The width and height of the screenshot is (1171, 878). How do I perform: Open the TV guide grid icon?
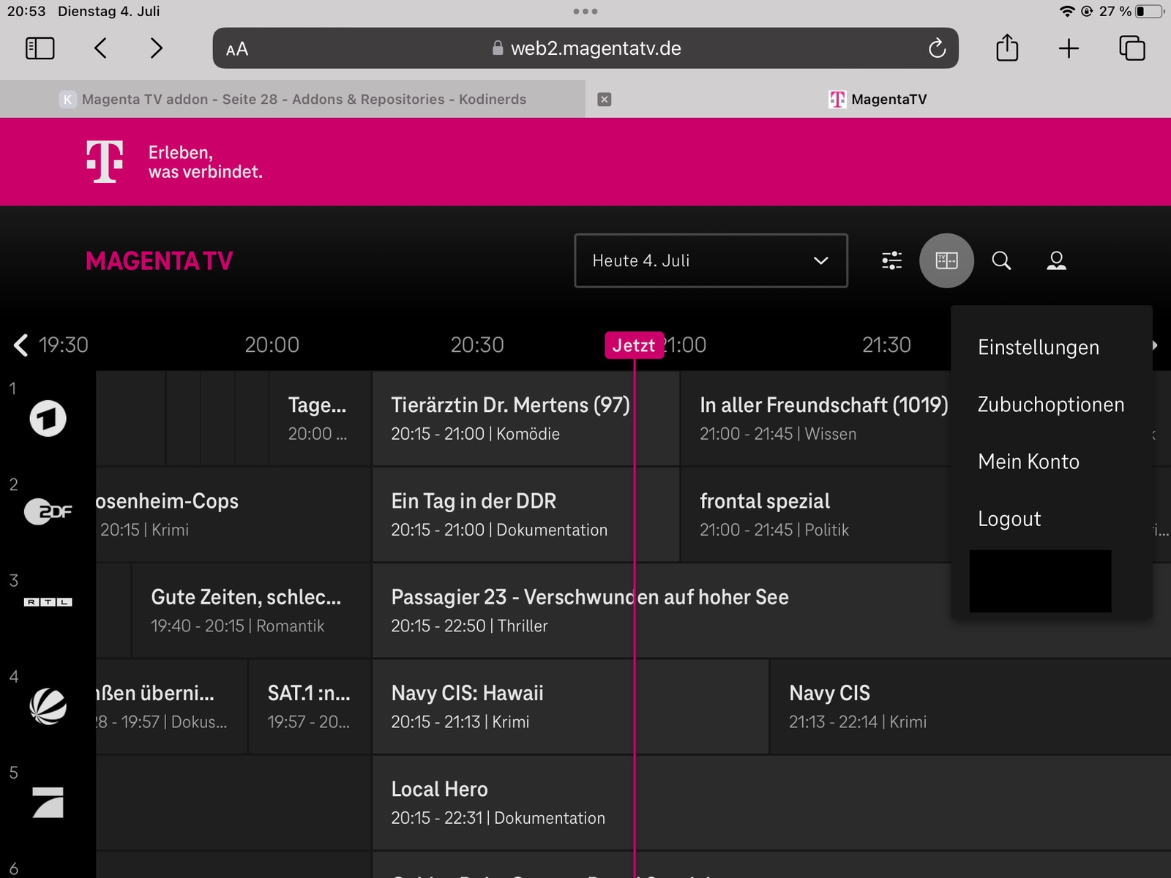click(x=946, y=260)
